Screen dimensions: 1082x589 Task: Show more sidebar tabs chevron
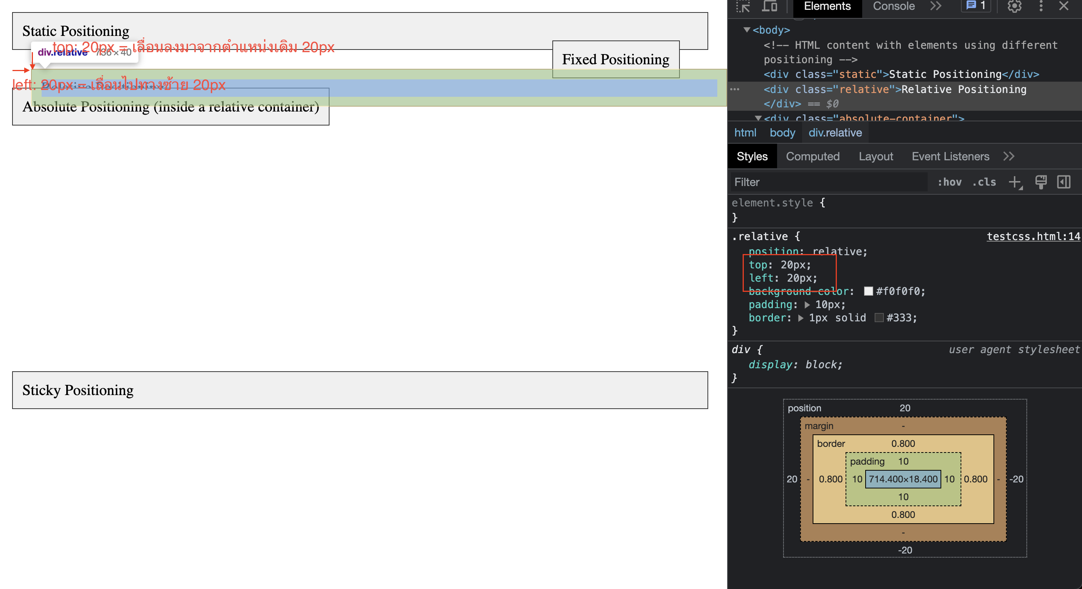pyautogui.click(x=1009, y=157)
